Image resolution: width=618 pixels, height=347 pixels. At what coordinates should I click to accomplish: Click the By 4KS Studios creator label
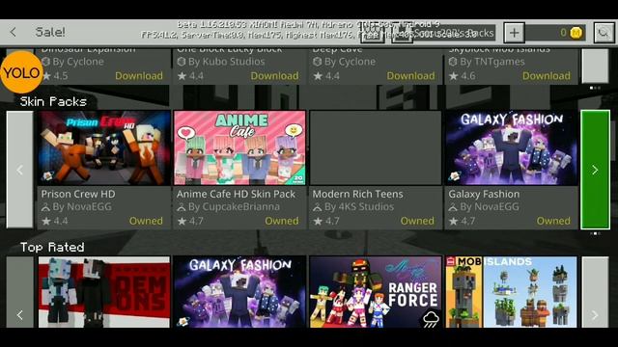pos(359,206)
